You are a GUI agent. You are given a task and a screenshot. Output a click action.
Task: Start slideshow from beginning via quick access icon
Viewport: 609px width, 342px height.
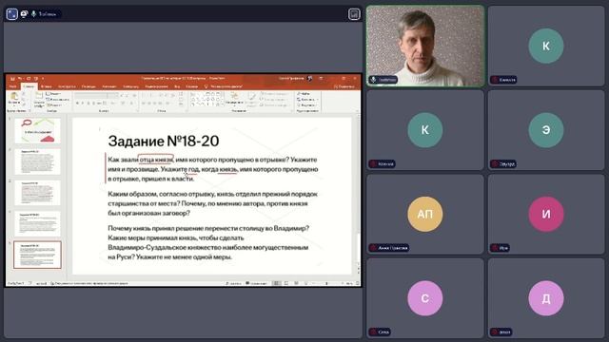click(x=36, y=79)
